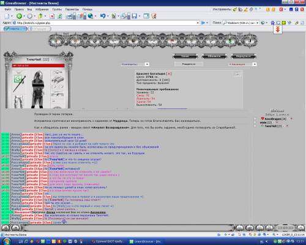The image size is (306, 245).
Task: Click the red health bar under character name
Action: (38, 66)
